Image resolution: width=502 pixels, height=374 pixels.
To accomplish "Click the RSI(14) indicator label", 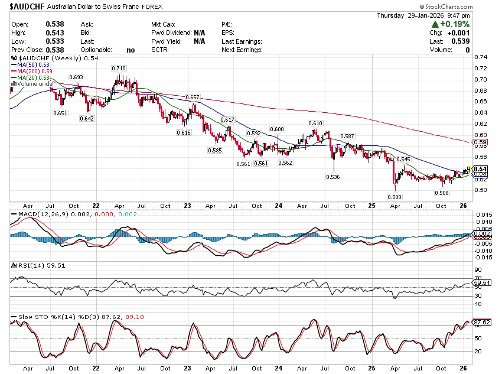I will (27, 266).
